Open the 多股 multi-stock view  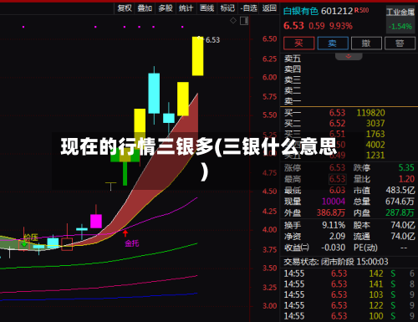(x=166, y=8)
